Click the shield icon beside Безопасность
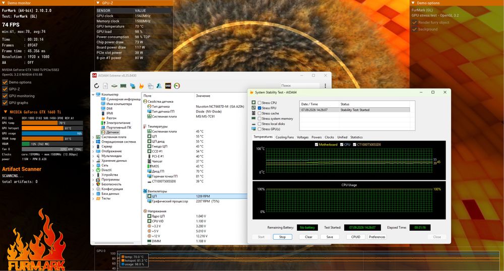This screenshot has width=504, height=271. tap(98, 184)
